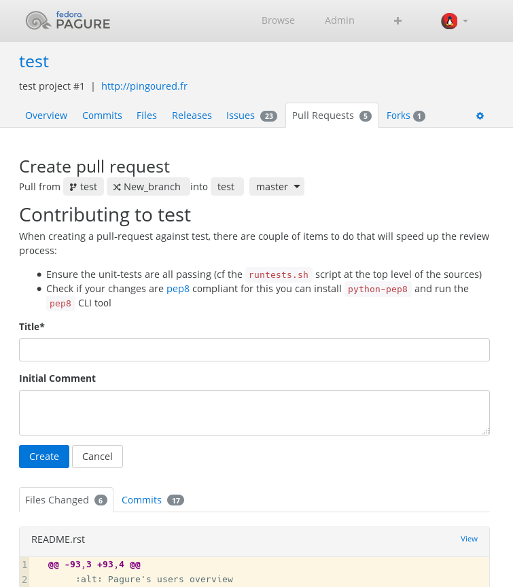
Task: Click the New_branch branch badge
Action: (x=147, y=187)
